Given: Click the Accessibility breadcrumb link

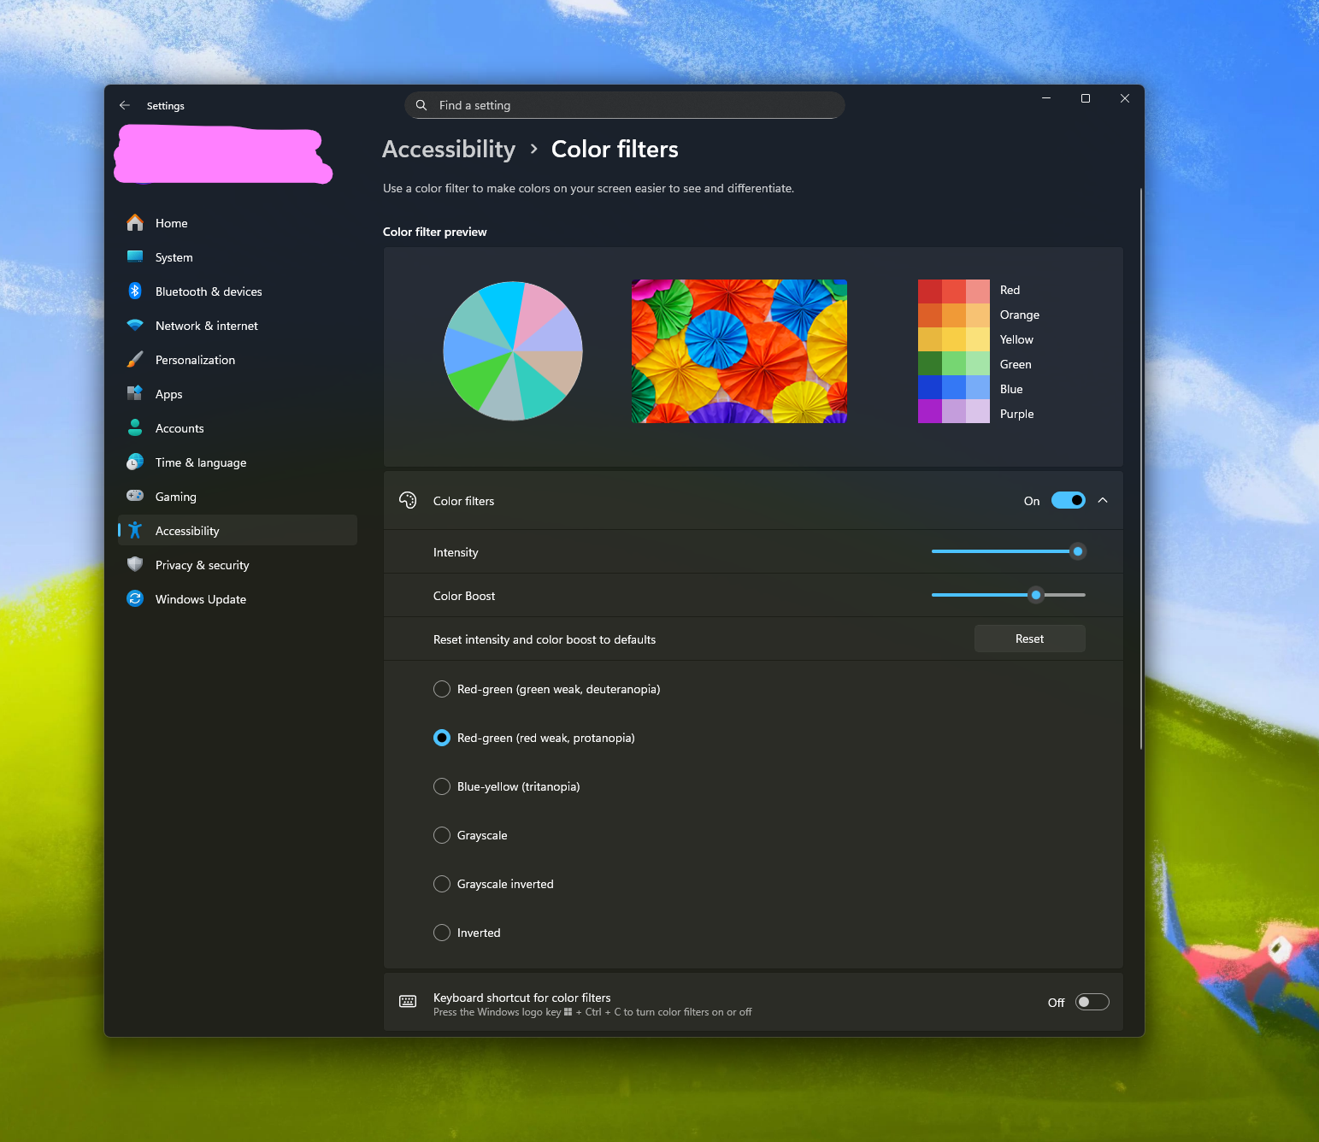Looking at the screenshot, I should coord(449,150).
